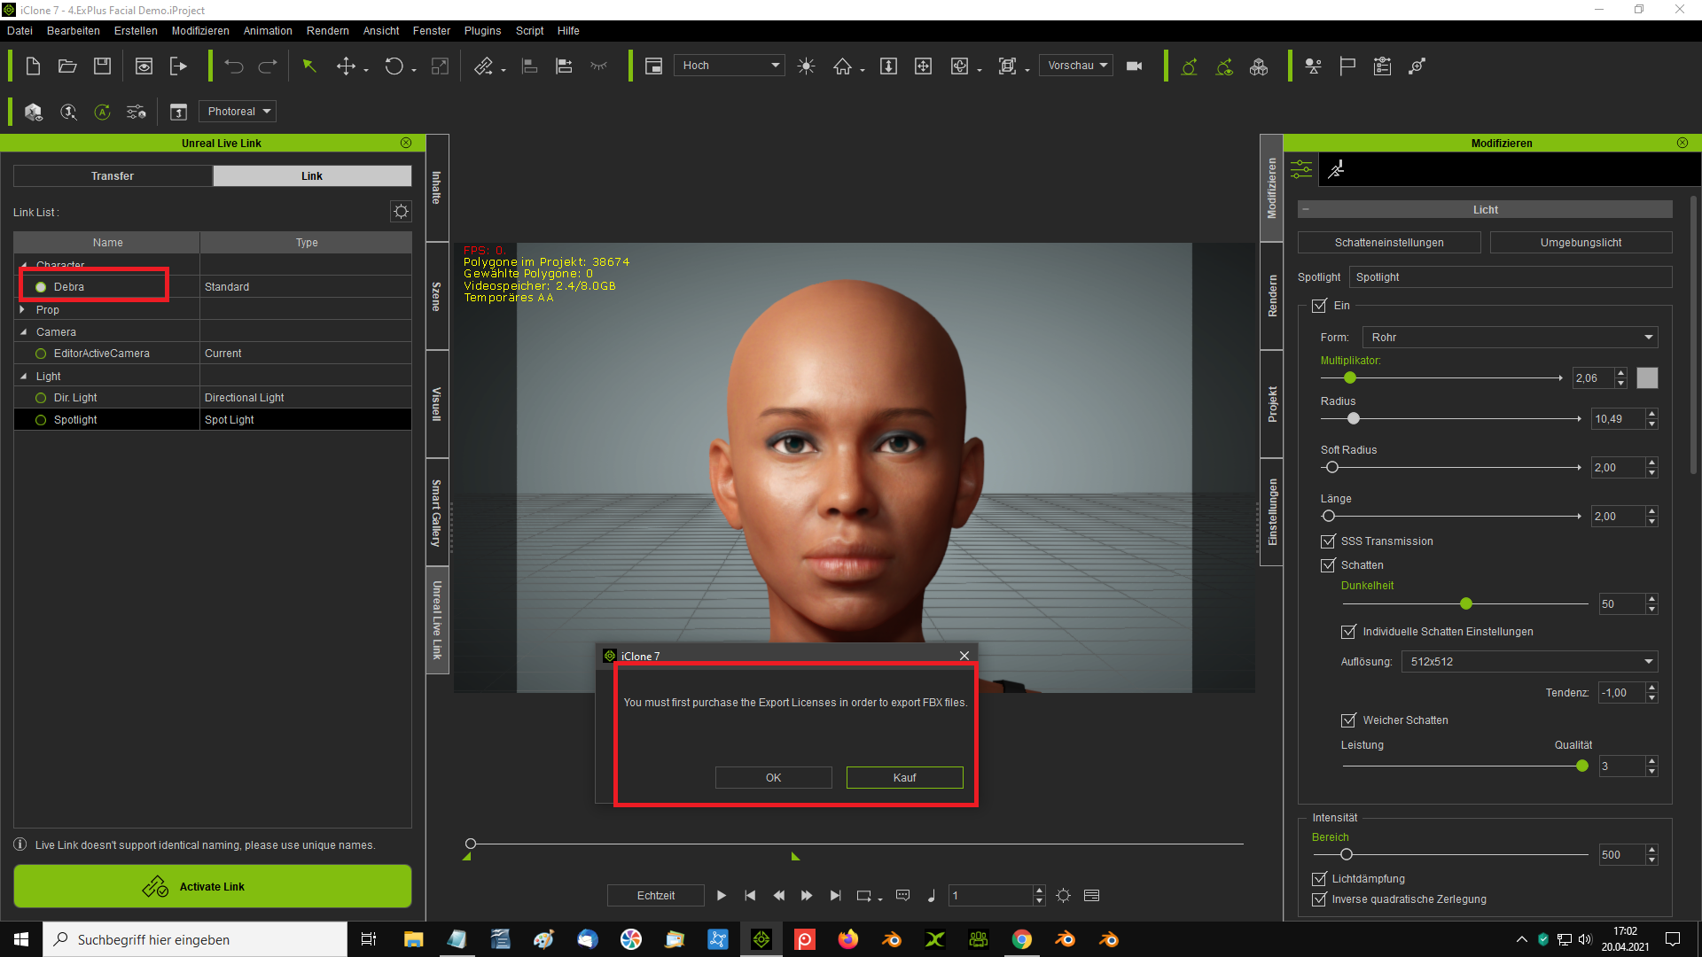Jump to the last frame
1702x957 pixels.
[835, 896]
